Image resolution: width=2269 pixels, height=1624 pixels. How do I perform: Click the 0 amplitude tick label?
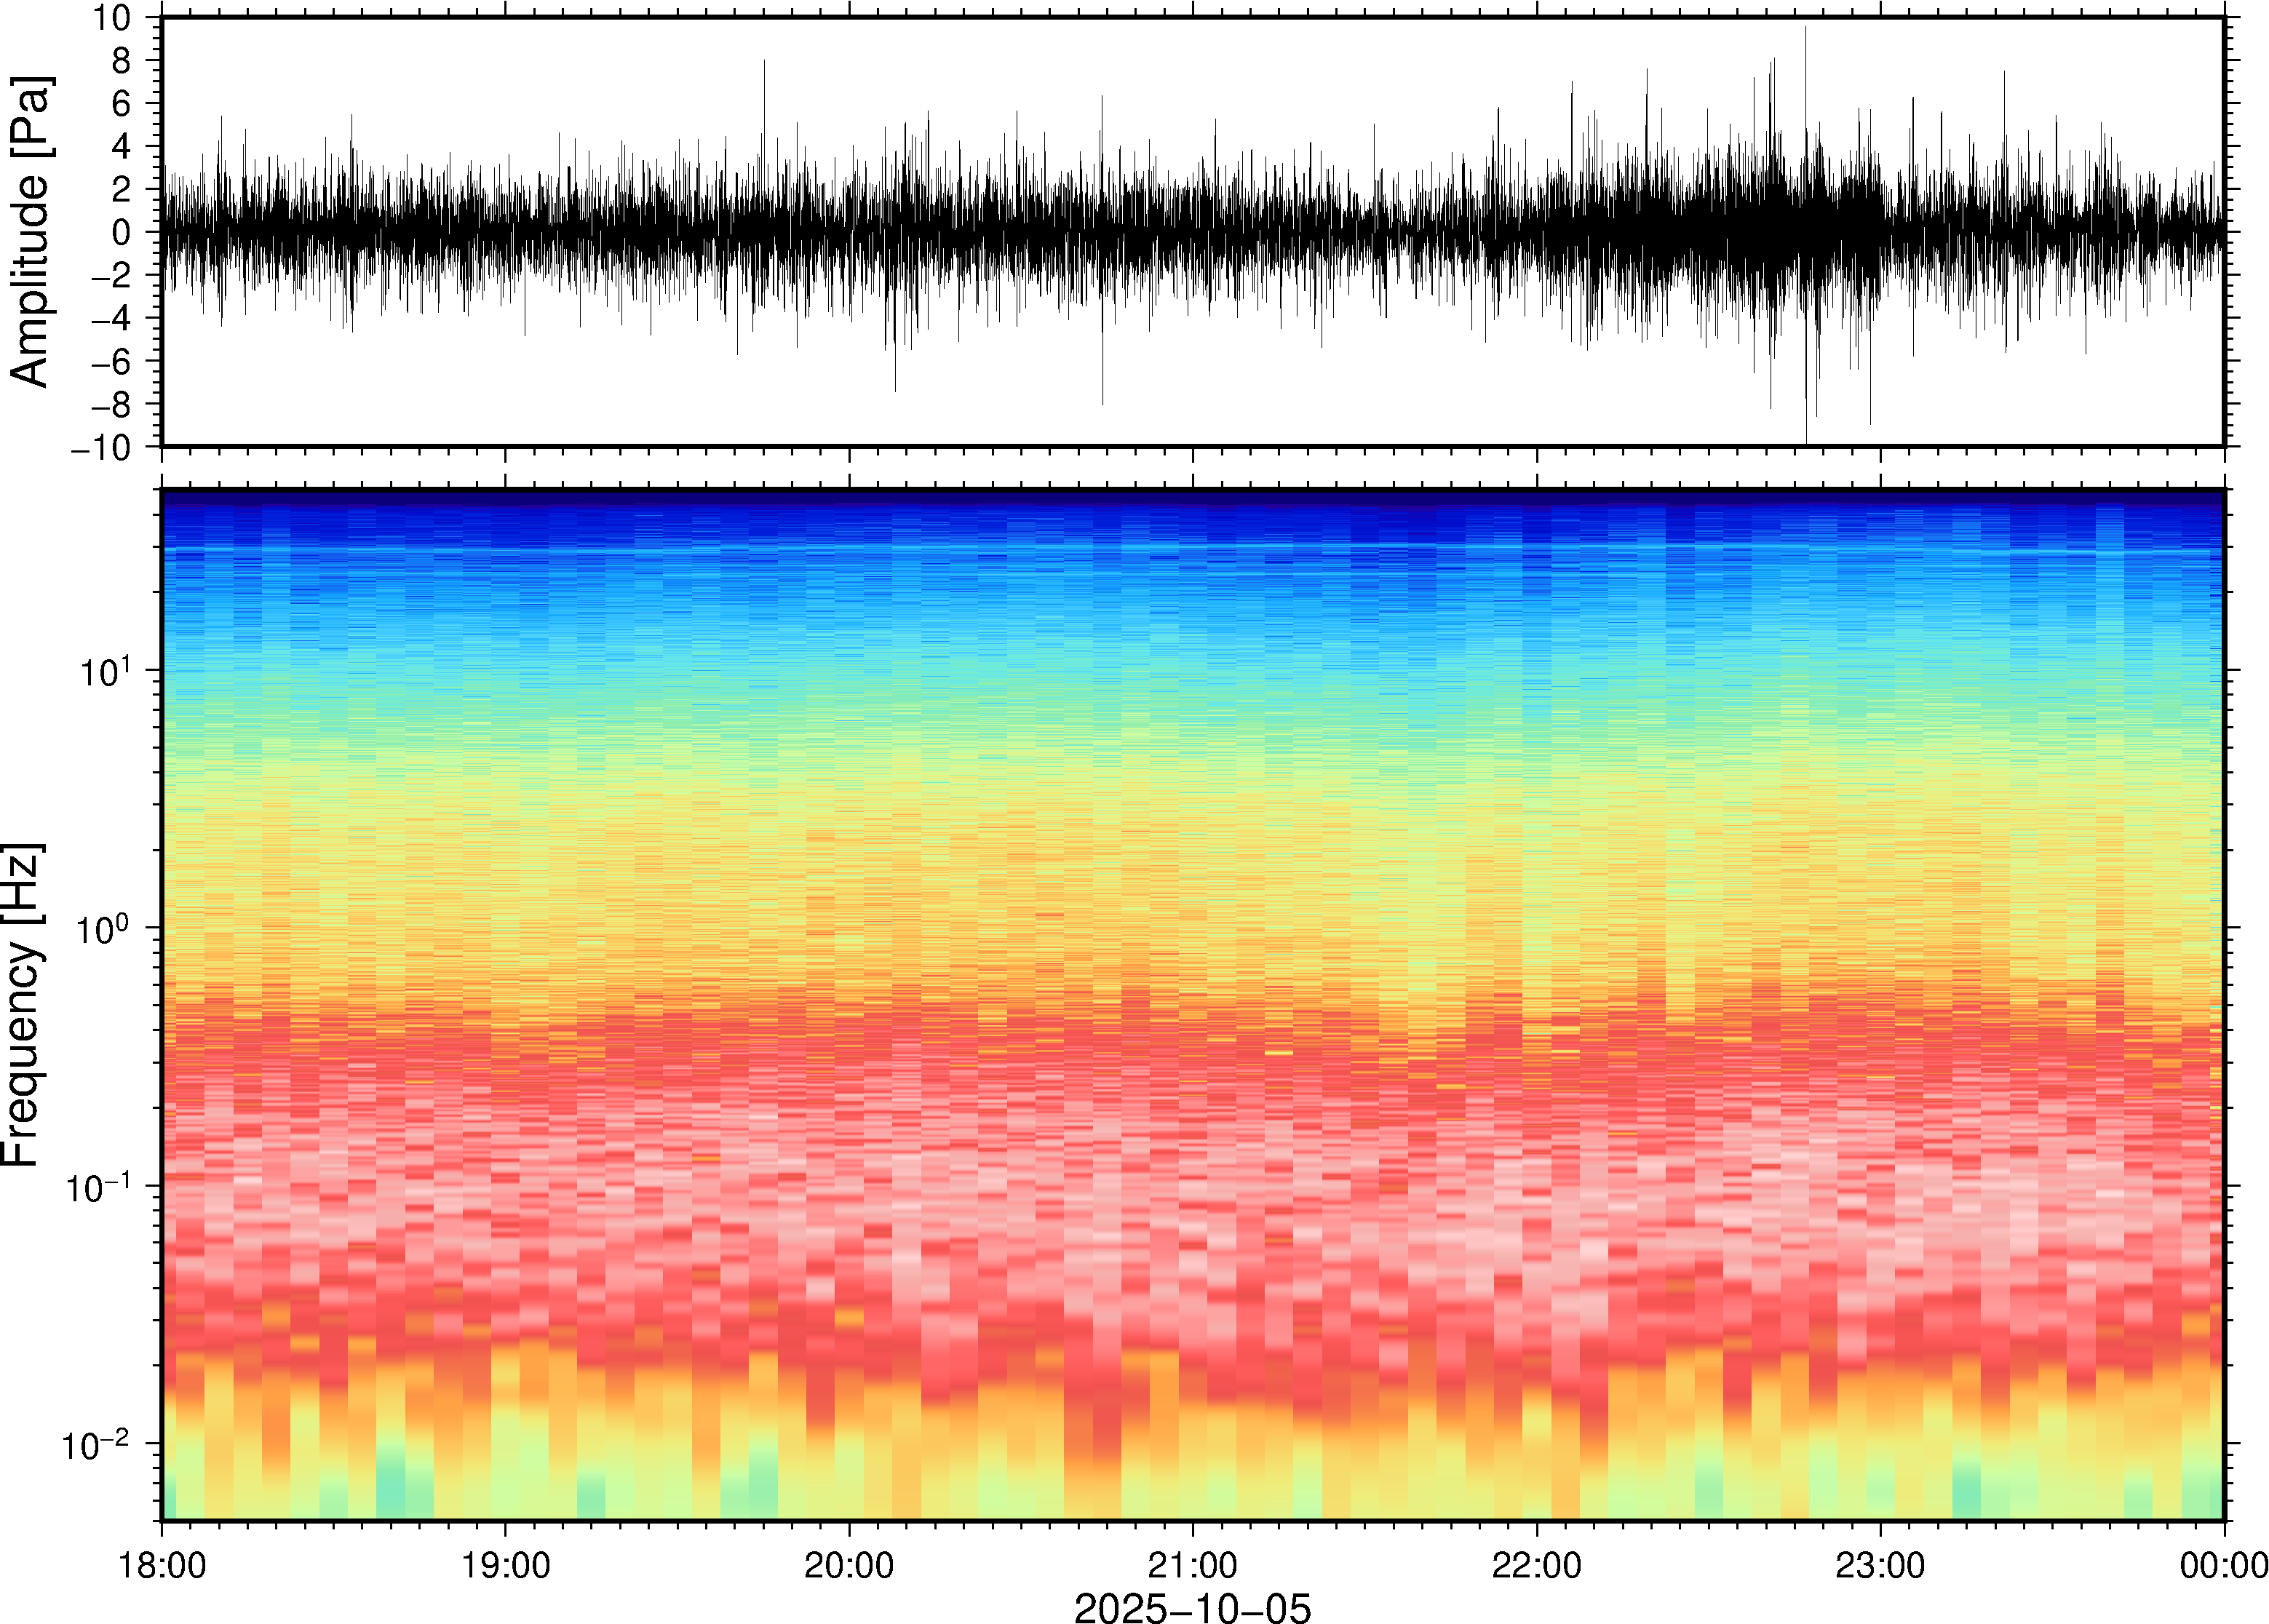(x=122, y=232)
